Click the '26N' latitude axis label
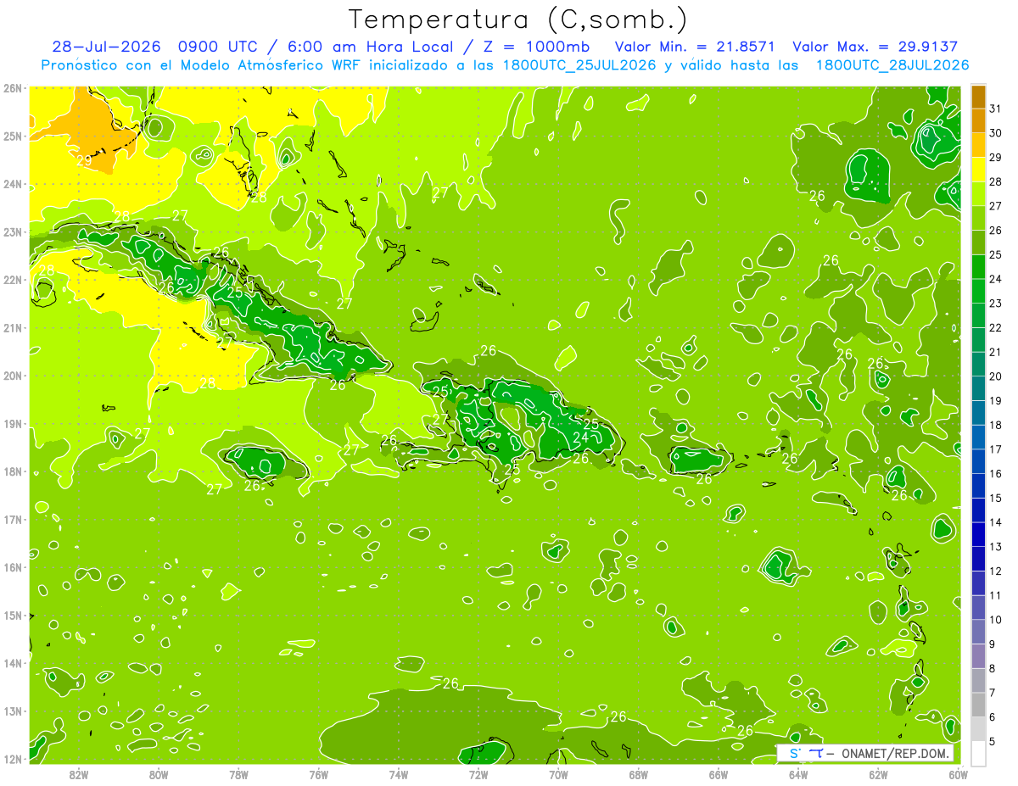 coord(12,88)
